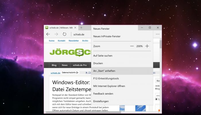Viewport: 201px width, 115px height.
Task: Open Einstellungen from the menu
Action: pyautogui.click(x=122, y=101)
